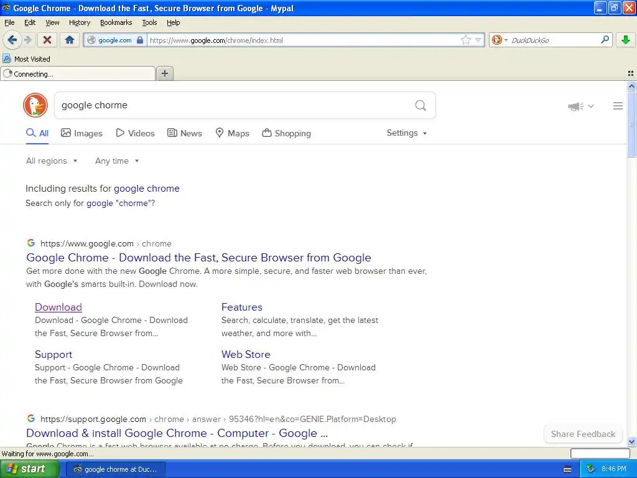Open the Support sitelink
Viewport: 637px width, 478px height.
pos(53,354)
